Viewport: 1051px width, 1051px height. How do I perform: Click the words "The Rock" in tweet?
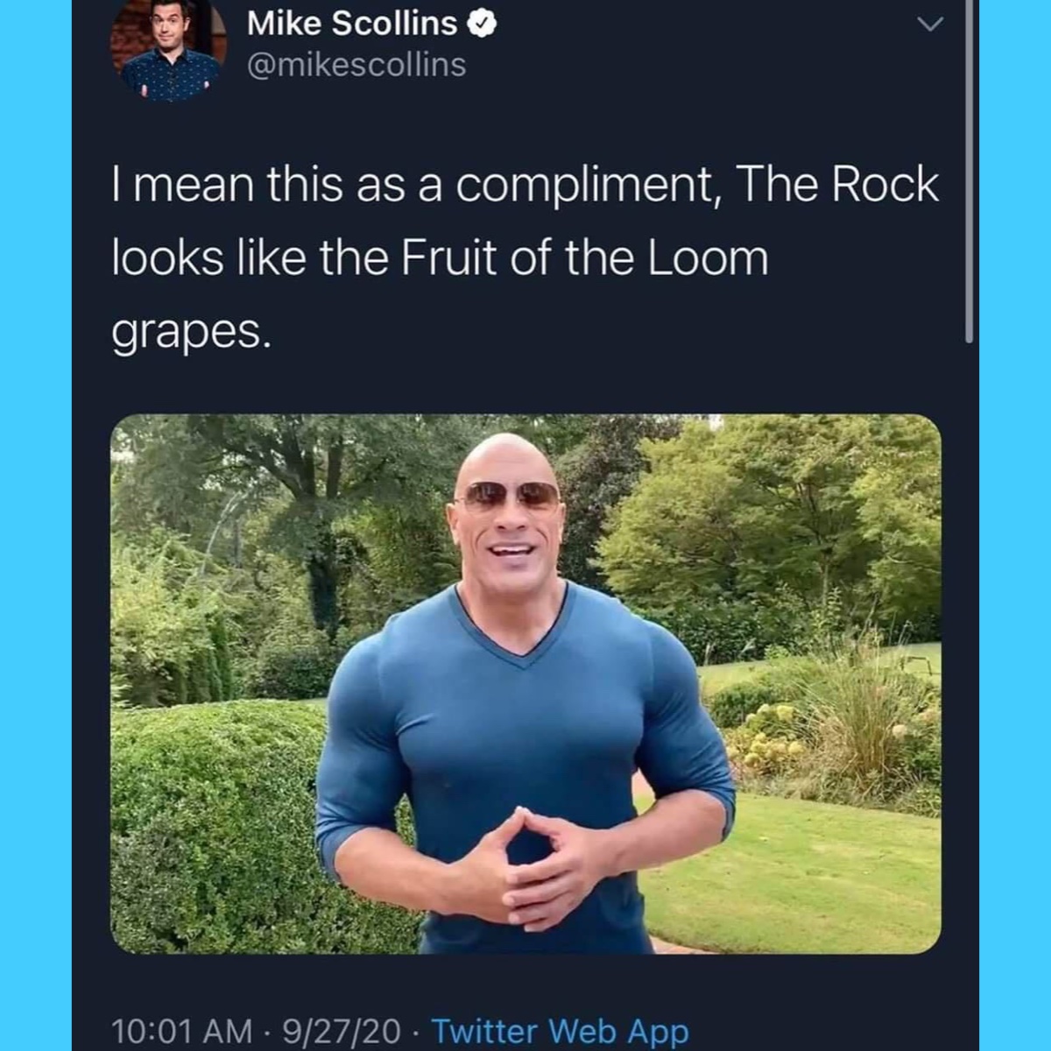pos(836,185)
